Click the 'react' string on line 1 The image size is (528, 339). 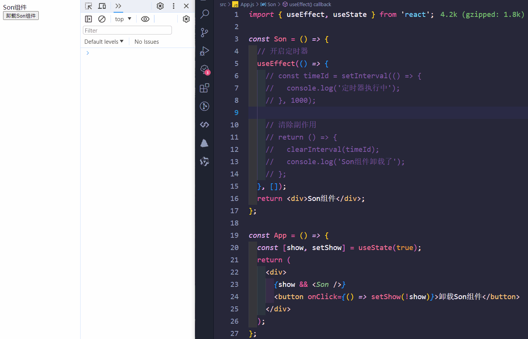tap(415, 15)
